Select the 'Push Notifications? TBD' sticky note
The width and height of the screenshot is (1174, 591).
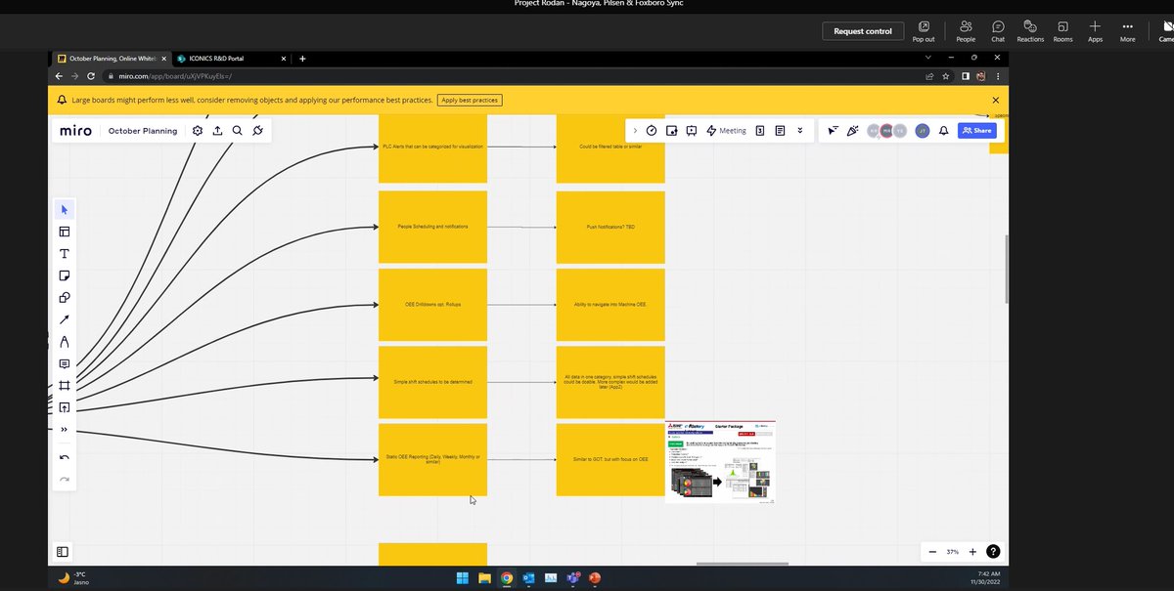coord(610,227)
